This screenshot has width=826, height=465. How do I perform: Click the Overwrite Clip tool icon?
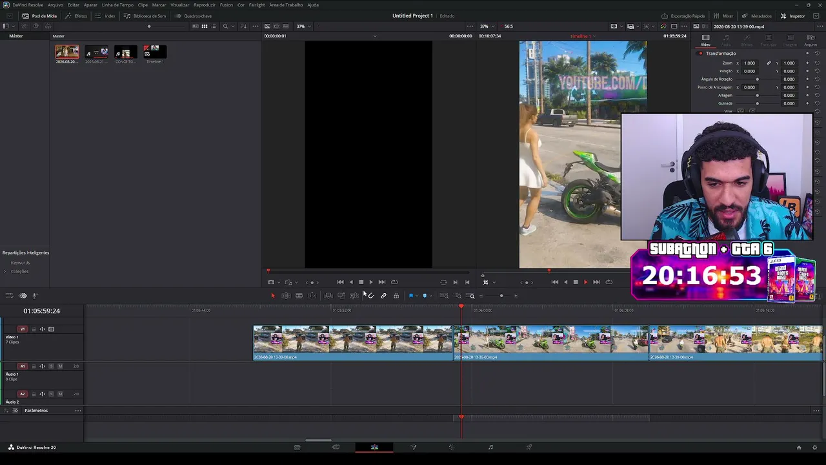coord(341,296)
